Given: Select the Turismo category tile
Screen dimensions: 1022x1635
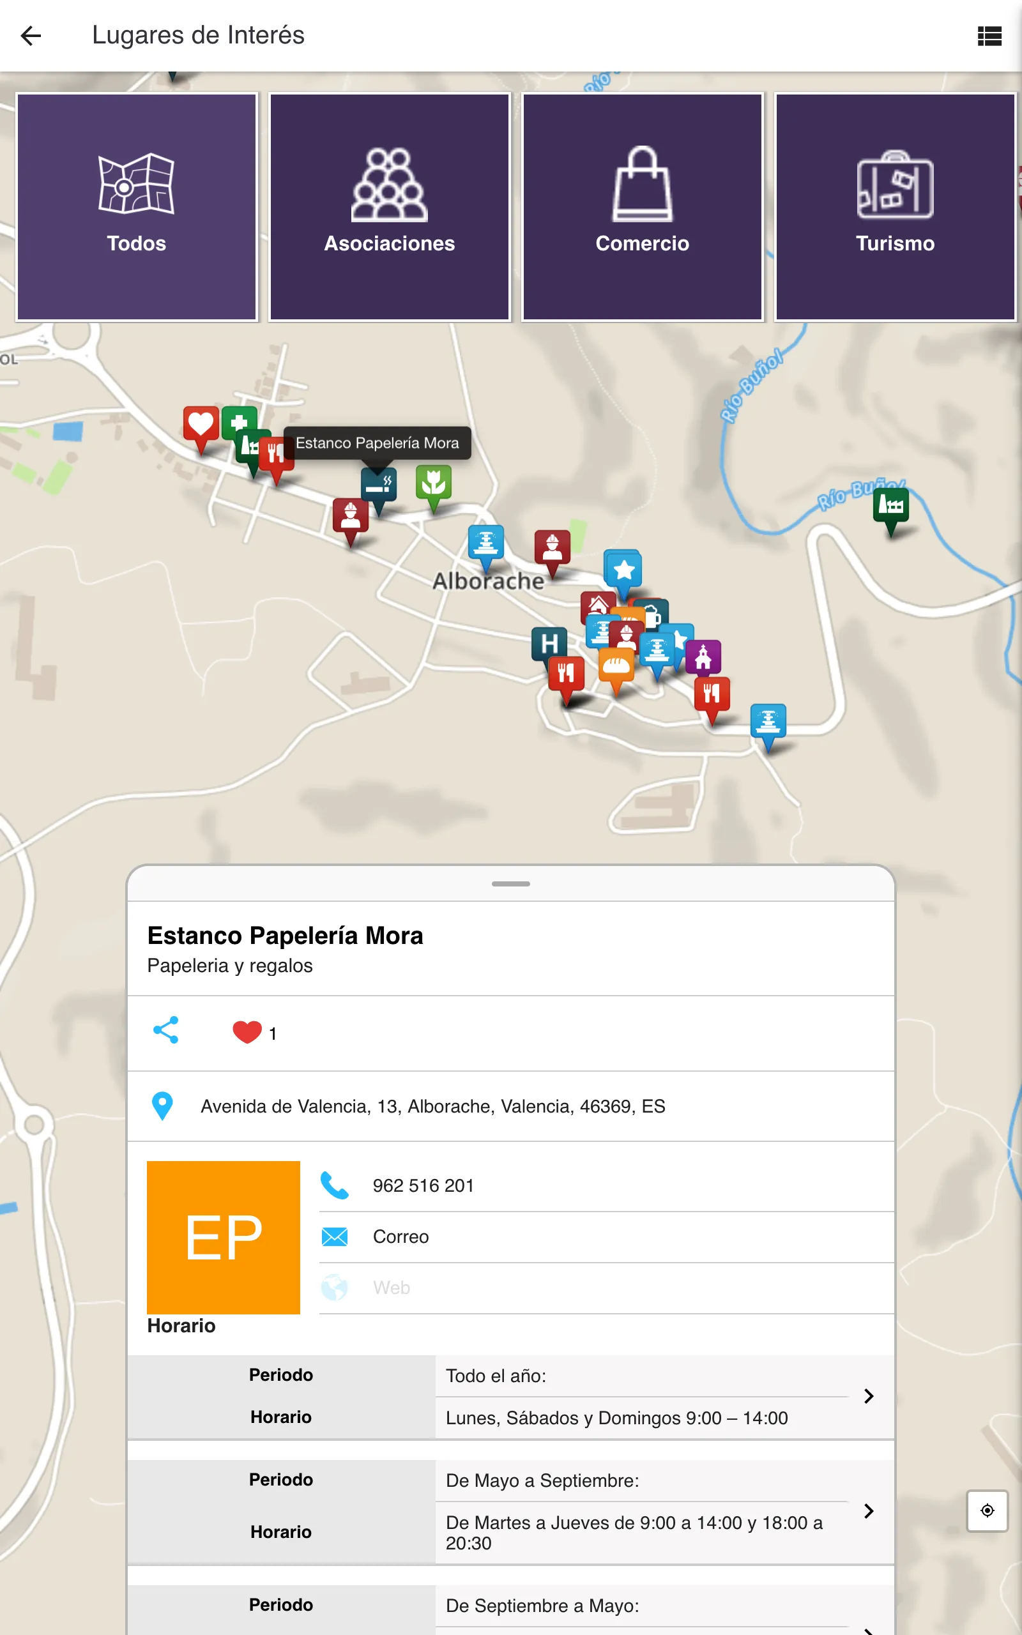Looking at the screenshot, I should (895, 207).
